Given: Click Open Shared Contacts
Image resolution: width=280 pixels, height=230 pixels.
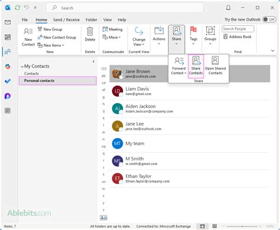Looking at the screenshot, I should 215,65.
